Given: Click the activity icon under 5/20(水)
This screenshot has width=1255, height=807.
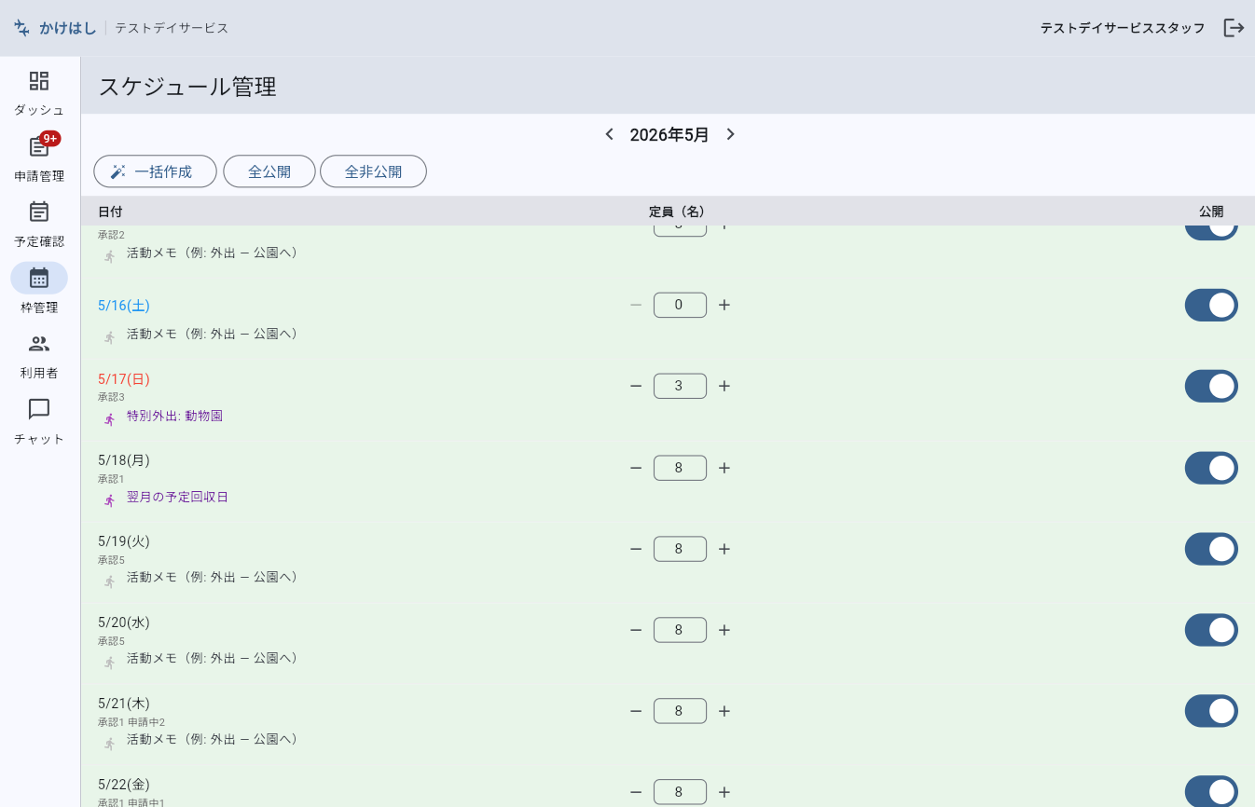Looking at the screenshot, I should tap(110, 663).
